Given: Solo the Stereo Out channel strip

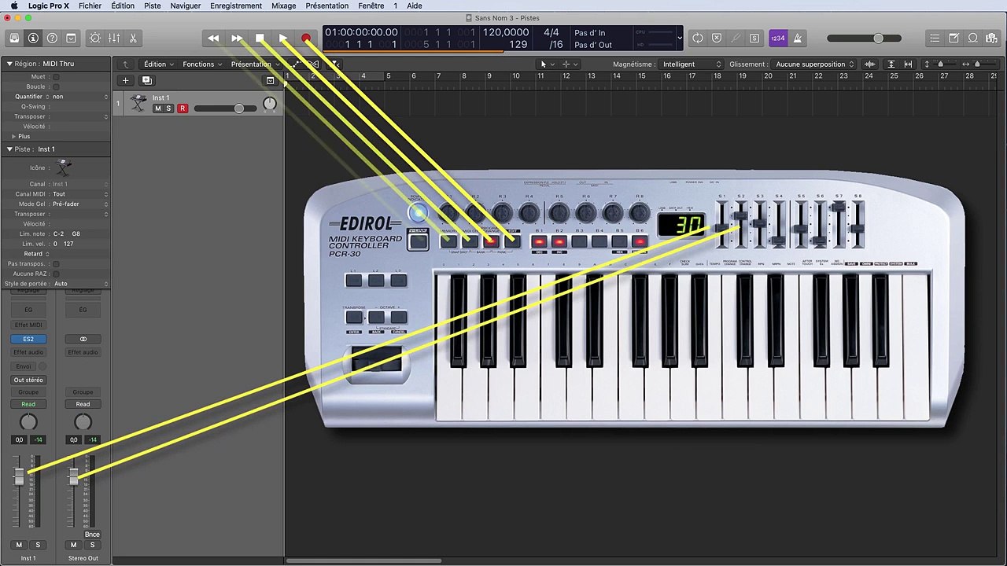Looking at the screenshot, I should click(92, 545).
